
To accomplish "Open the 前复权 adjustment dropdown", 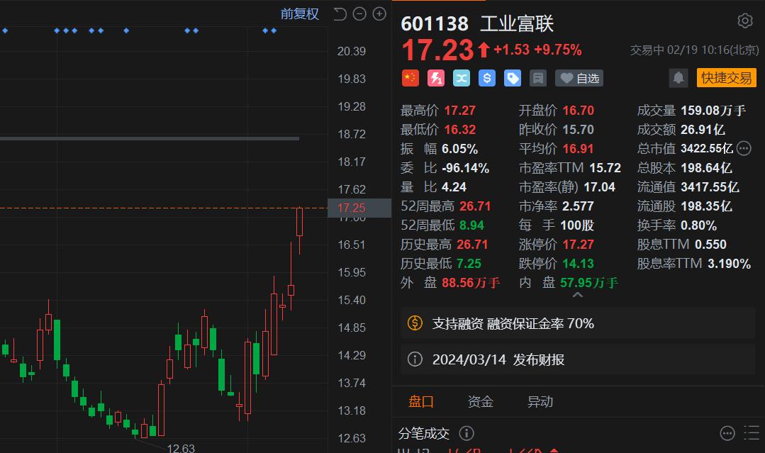I will click(x=300, y=14).
